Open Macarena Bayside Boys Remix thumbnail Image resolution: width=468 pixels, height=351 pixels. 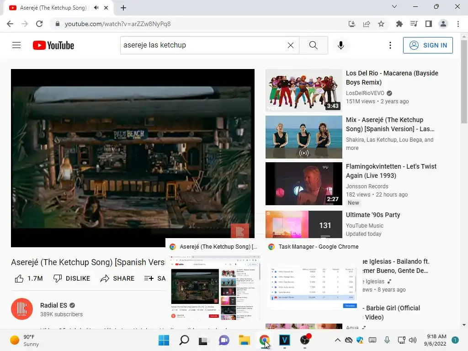(303, 90)
